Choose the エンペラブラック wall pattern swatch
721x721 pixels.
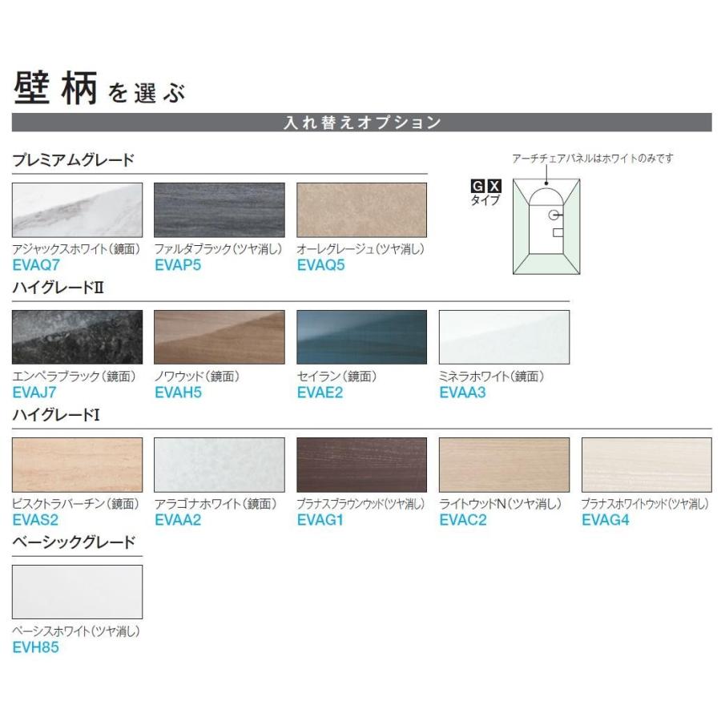tap(77, 337)
